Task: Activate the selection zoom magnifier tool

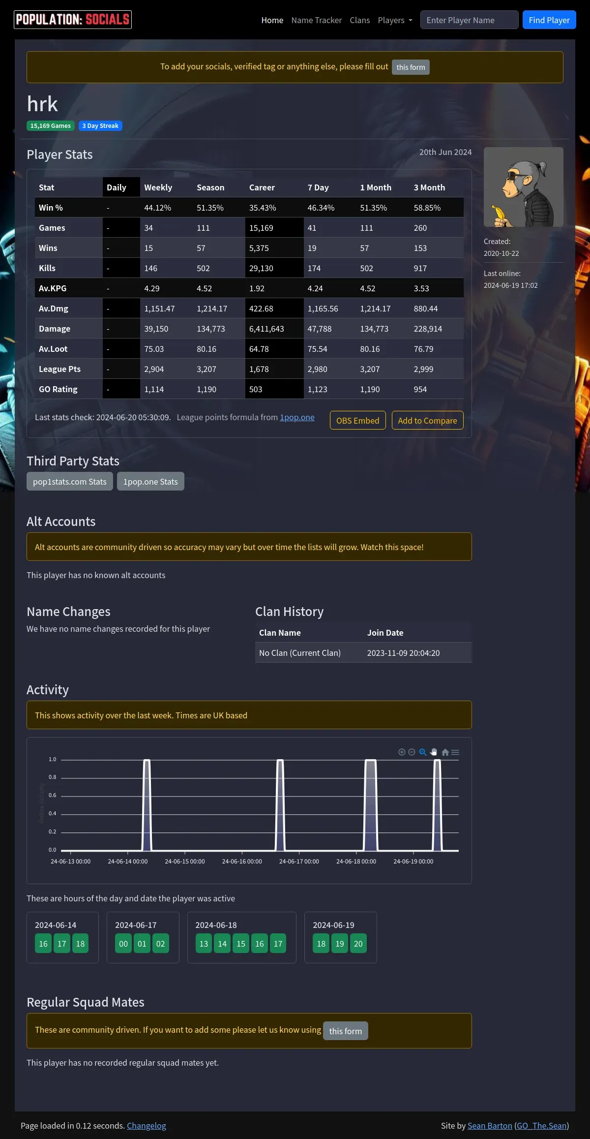Action: coord(423,752)
